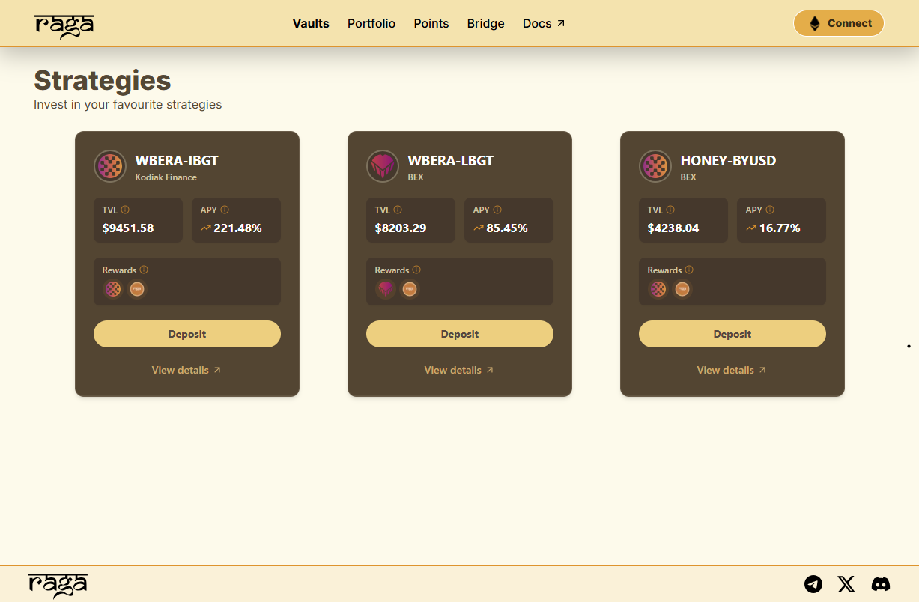
Task: Click the HONEY-BYUSD vault token icon
Action: pos(655,166)
